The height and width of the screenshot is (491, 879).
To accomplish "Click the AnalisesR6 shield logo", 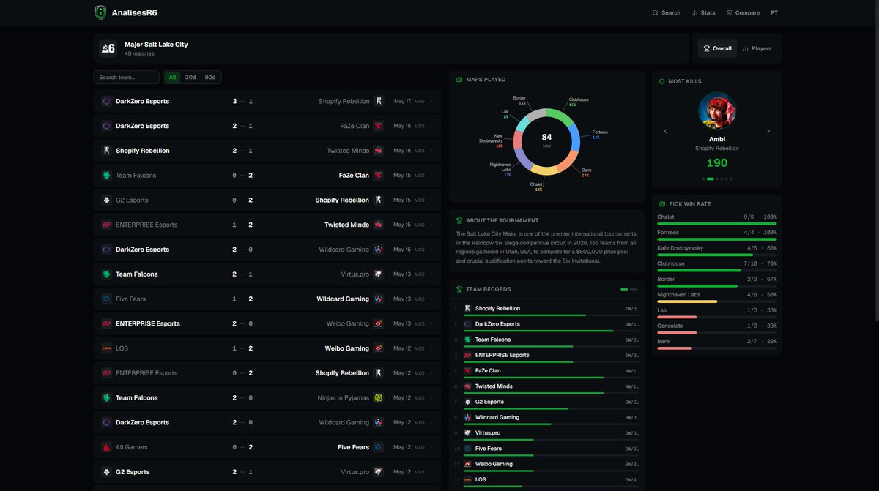I will coord(100,12).
